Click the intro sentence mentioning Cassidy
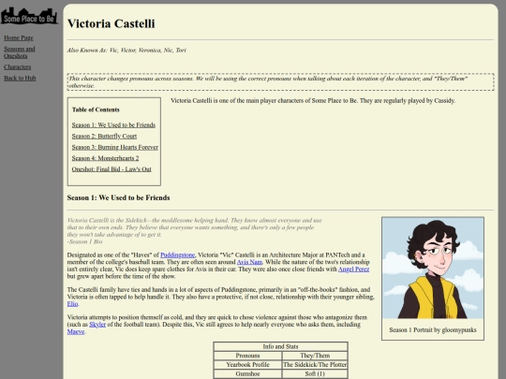Screen dimensions: 506x379 [x=313, y=100]
